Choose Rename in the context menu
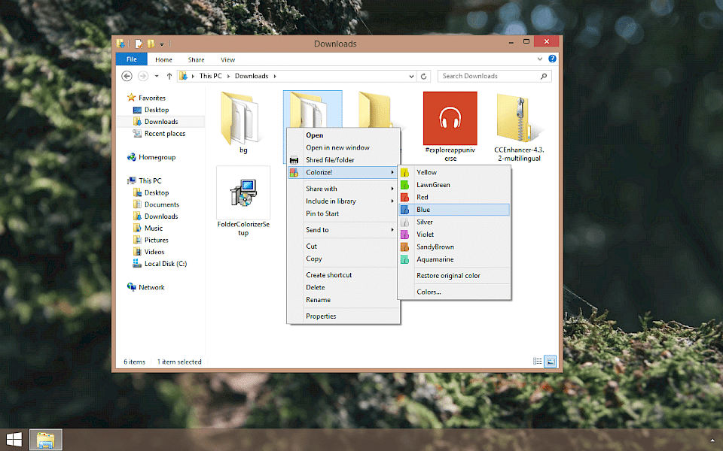Image resolution: width=723 pixels, height=451 pixels. coord(343,300)
